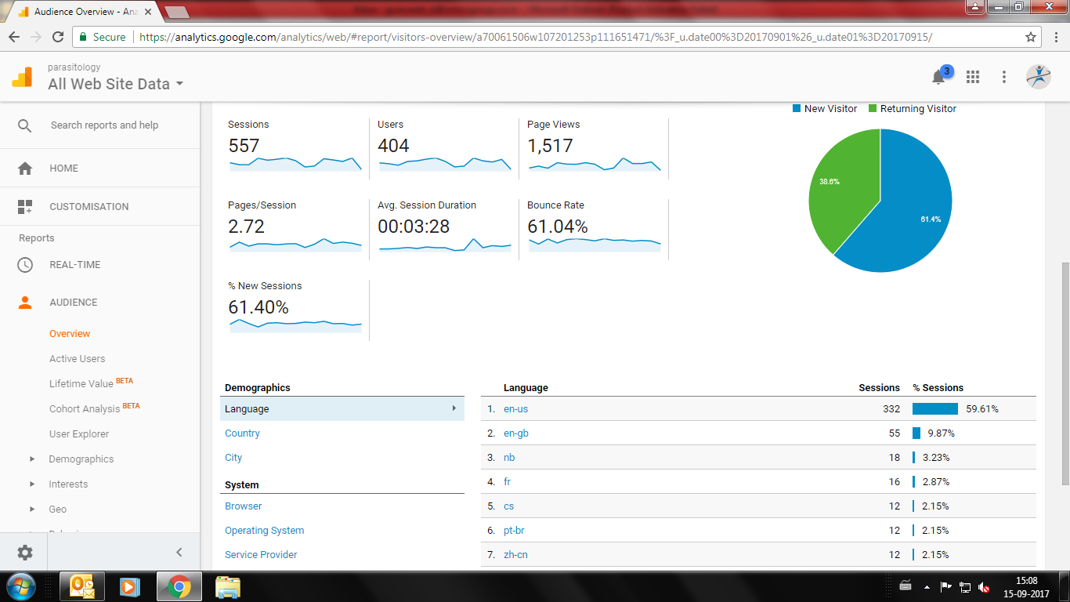Show hidden tray icons arrow

pyautogui.click(x=927, y=587)
